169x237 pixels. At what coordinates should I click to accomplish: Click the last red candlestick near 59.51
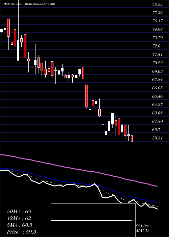[132, 138]
